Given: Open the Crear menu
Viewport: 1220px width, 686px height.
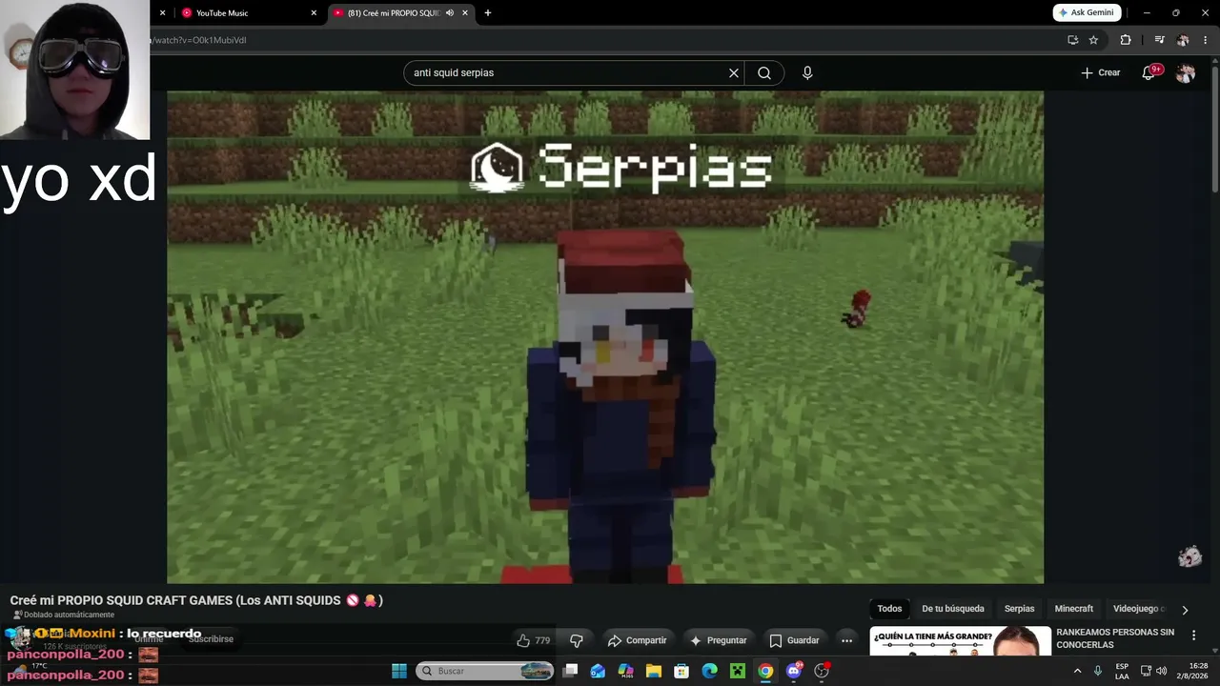Looking at the screenshot, I should click(1101, 72).
